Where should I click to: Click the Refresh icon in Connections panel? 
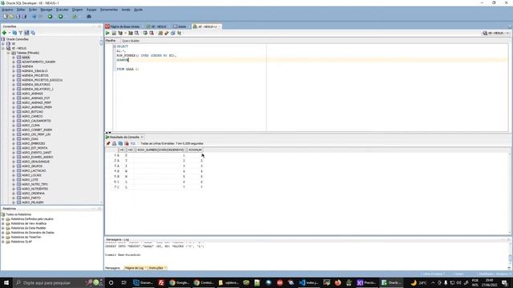pyautogui.click(x=14, y=33)
